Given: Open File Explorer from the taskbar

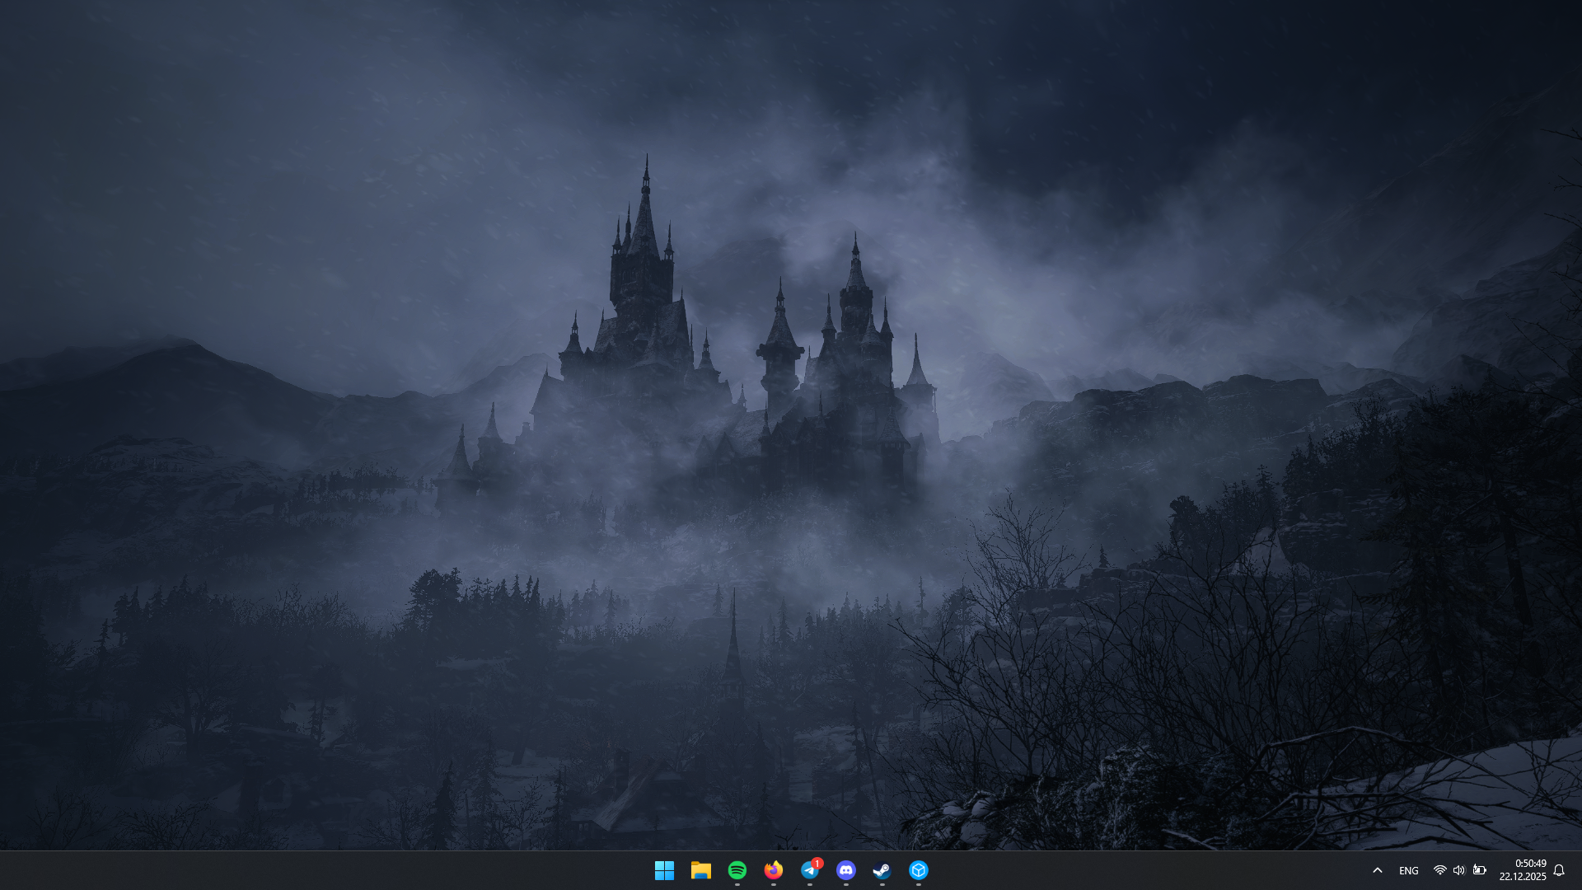Looking at the screenshot, I should [700, 870].
